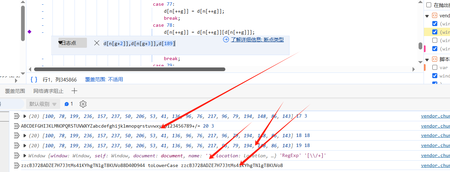Viewport: 450px width, 172px height.
Task: Click the editor's right vertical scrollbar thumb
Action: (420, 46)
